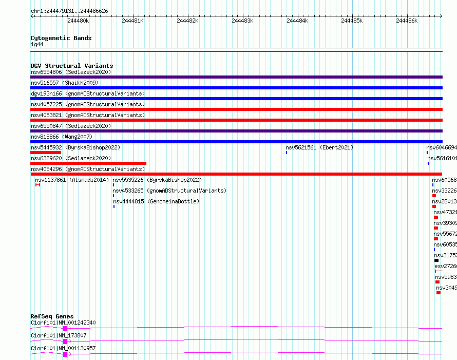The height and width of the screenshot is (360, 457).
Task: Open the truncated nsv5616101 variant label
Action: [442, 158]
